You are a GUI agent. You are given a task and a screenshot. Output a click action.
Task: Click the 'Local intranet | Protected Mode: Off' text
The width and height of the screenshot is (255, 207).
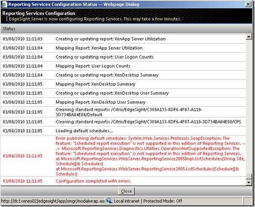point(148,201)
